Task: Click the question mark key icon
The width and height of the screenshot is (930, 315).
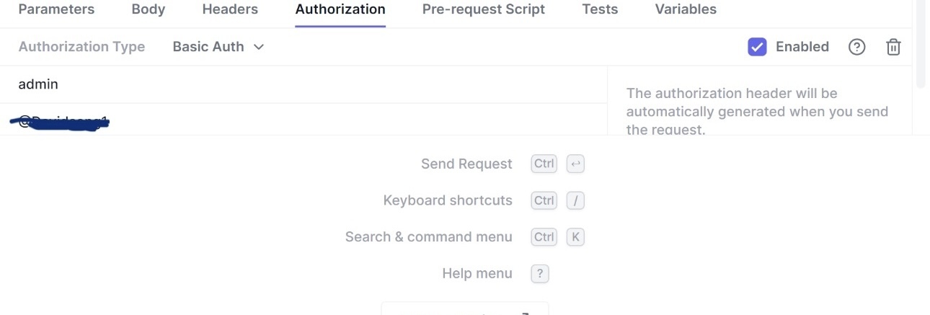Action: click(x=540, y=274)
